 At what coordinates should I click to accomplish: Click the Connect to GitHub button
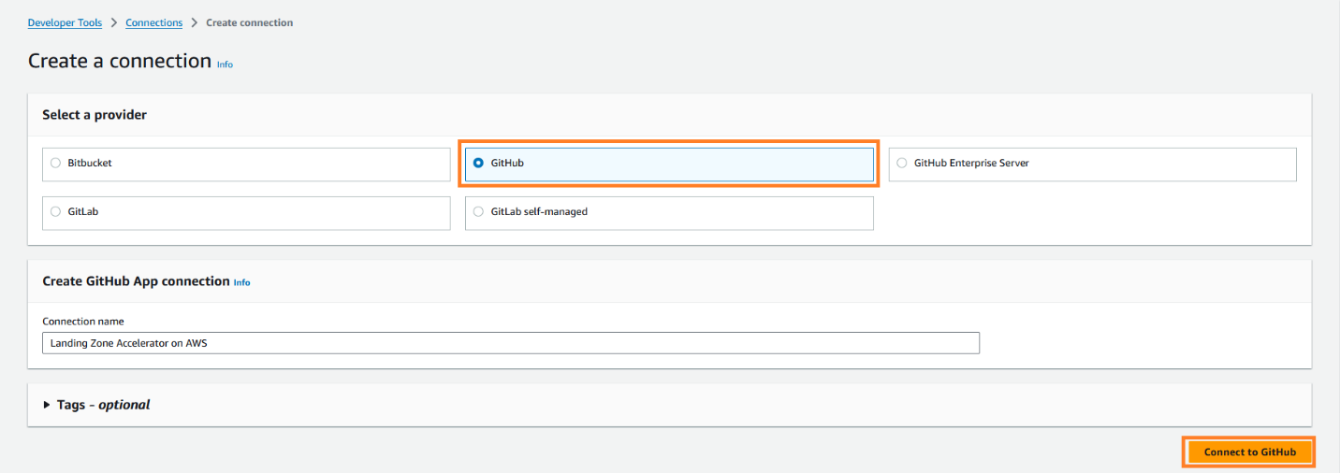point(1249,452)
